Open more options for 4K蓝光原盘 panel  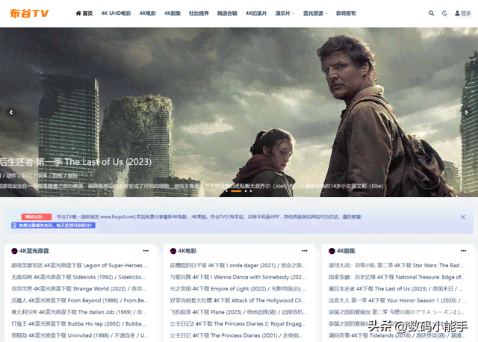point(146,251)
